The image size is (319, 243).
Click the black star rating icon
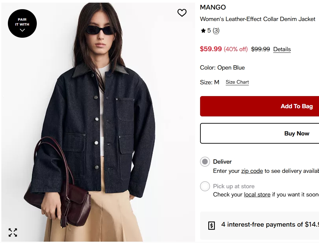(x=203, y=30)
